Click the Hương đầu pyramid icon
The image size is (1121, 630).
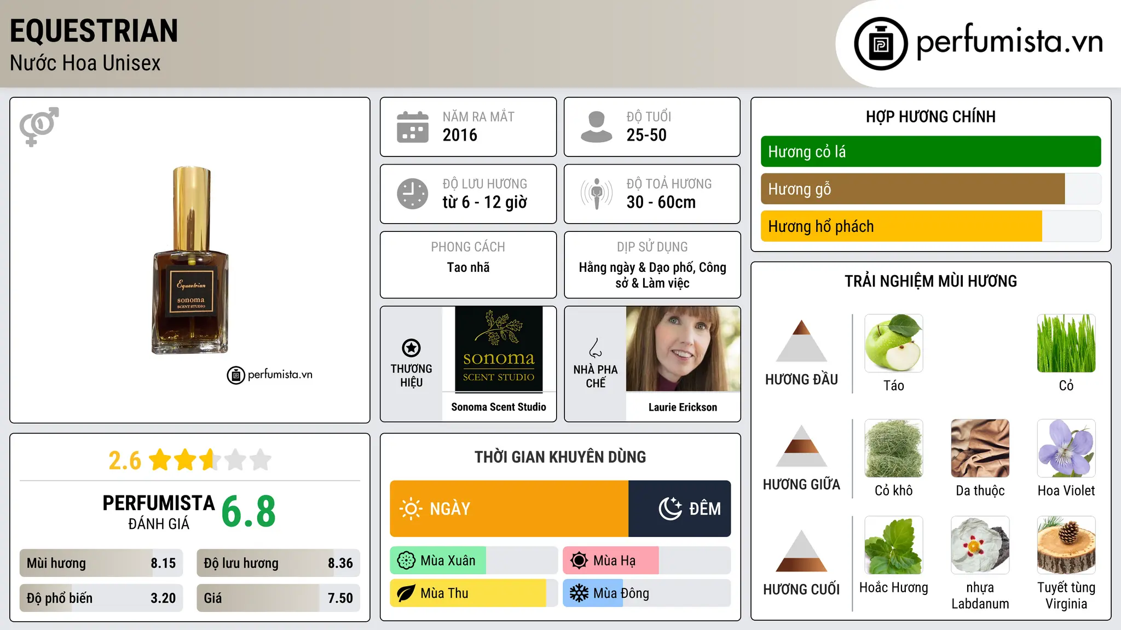[x=801, y=341]
